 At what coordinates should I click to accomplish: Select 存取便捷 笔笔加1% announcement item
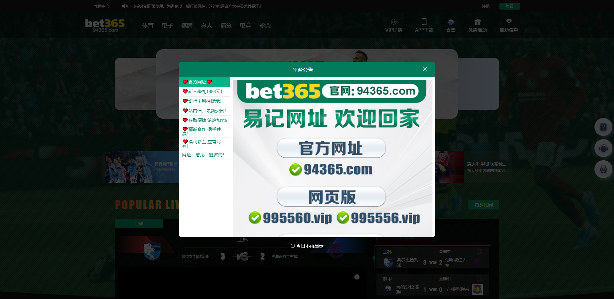(x=204, y=120)
